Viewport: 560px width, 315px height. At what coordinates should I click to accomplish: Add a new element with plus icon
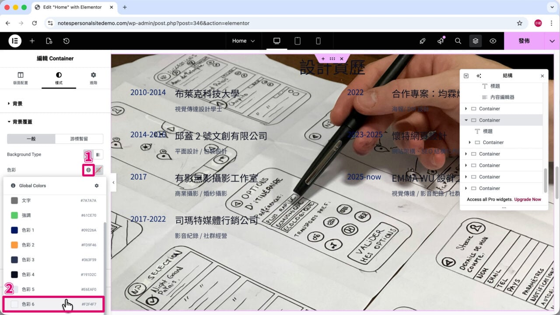tap(32, 41)
